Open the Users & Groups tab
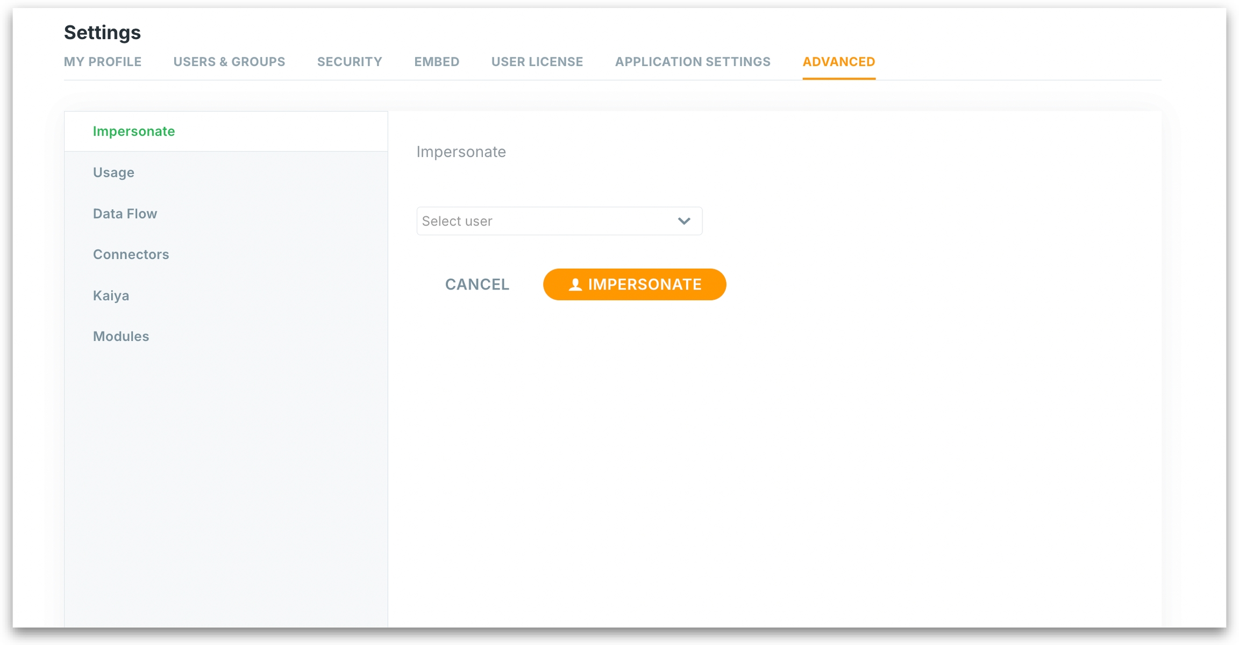1239x645 pixels. (x=229, y=62)
